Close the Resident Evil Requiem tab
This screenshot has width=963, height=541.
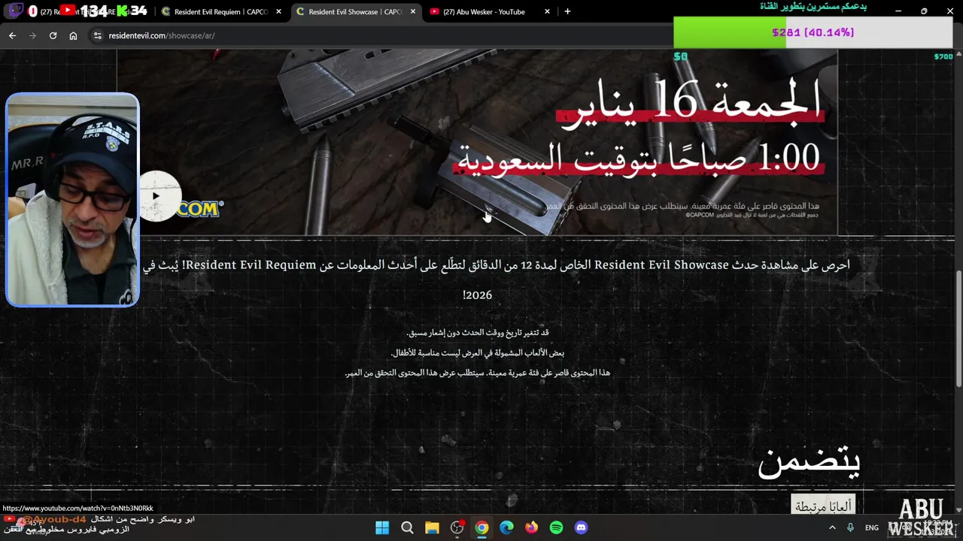coord(278,12)
